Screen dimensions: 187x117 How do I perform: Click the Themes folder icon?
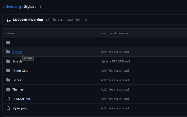8,89
